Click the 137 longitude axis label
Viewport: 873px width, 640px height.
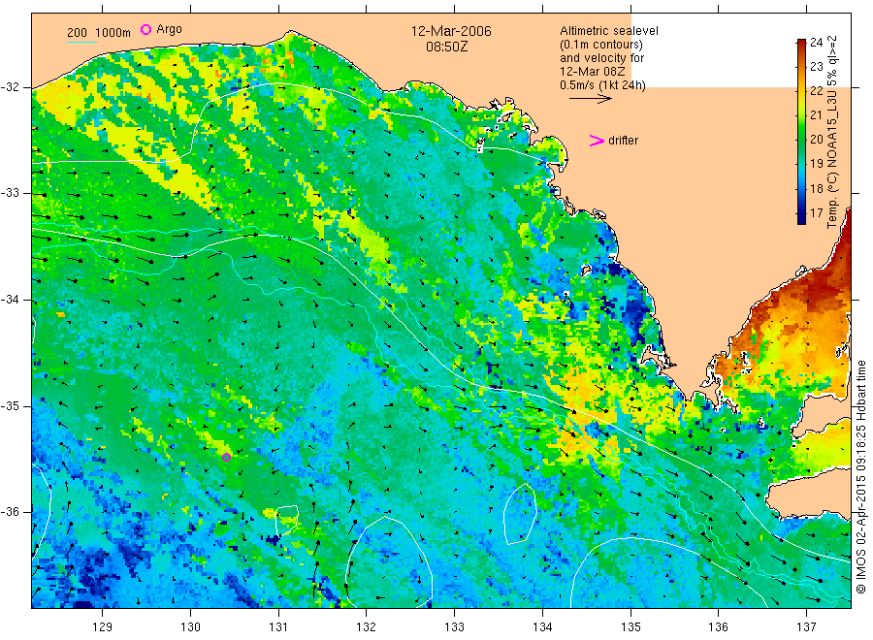(806, 627)
